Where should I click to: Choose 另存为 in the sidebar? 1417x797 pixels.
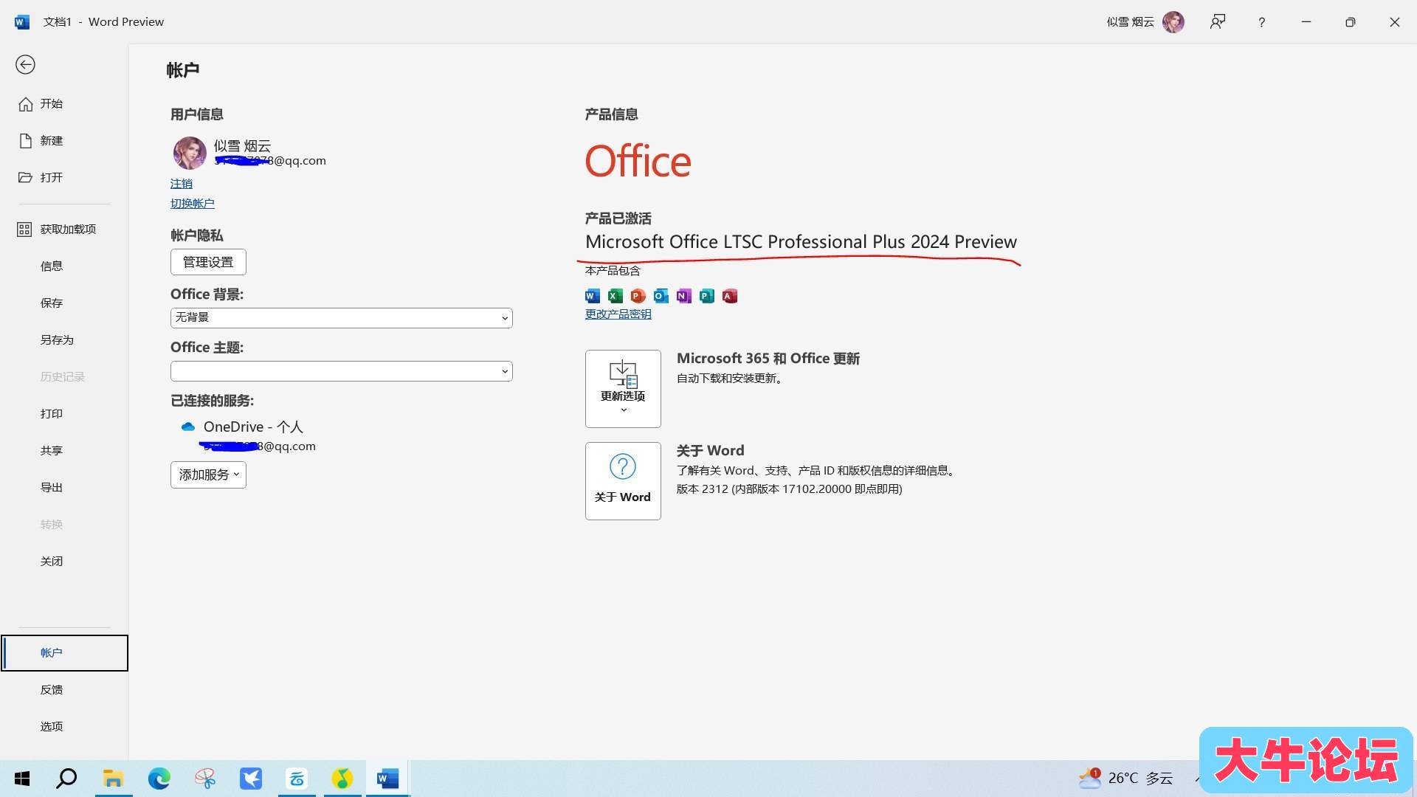tap(64, 340)
